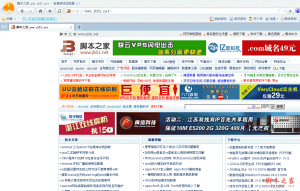Open the 电子书籍 navigation tab

187,61
